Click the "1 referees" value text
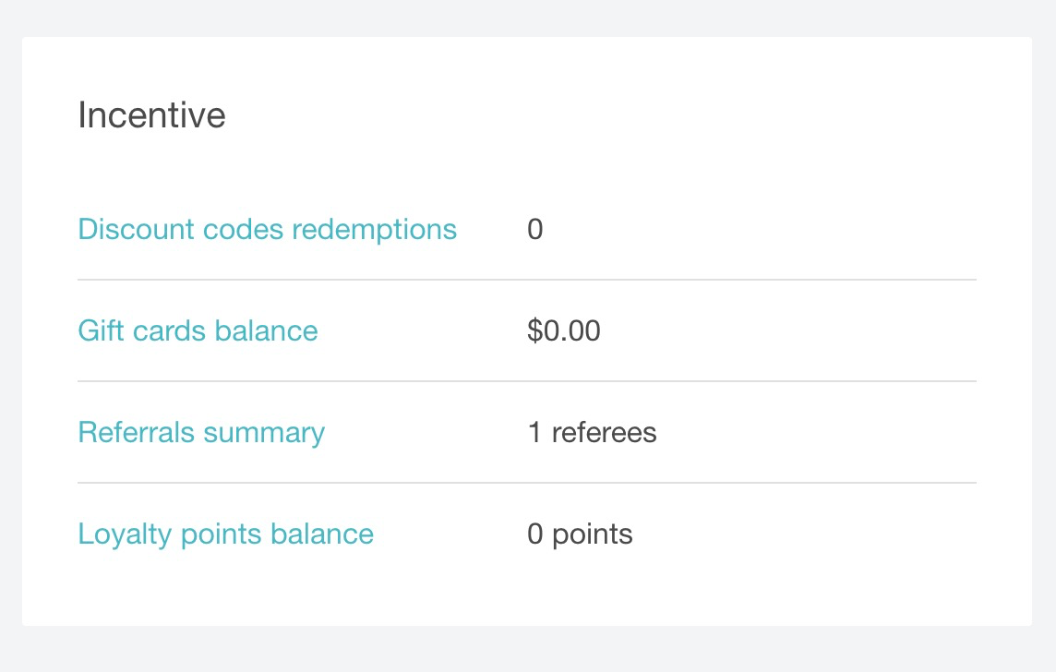 click(592, 432)
